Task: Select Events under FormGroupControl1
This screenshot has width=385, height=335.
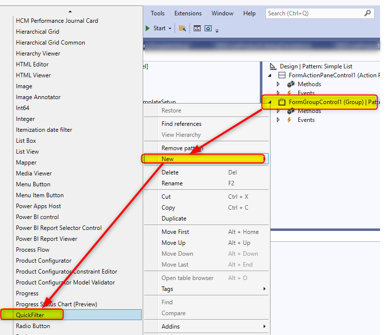Action: pyautogui.click(x=306, y=120)
